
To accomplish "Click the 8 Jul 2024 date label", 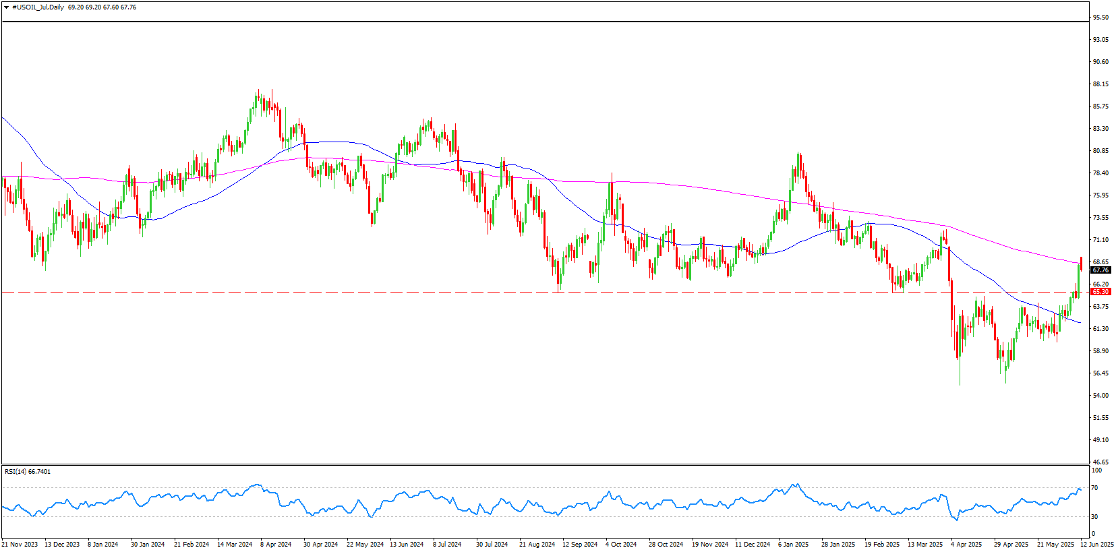I will point(447,545).
